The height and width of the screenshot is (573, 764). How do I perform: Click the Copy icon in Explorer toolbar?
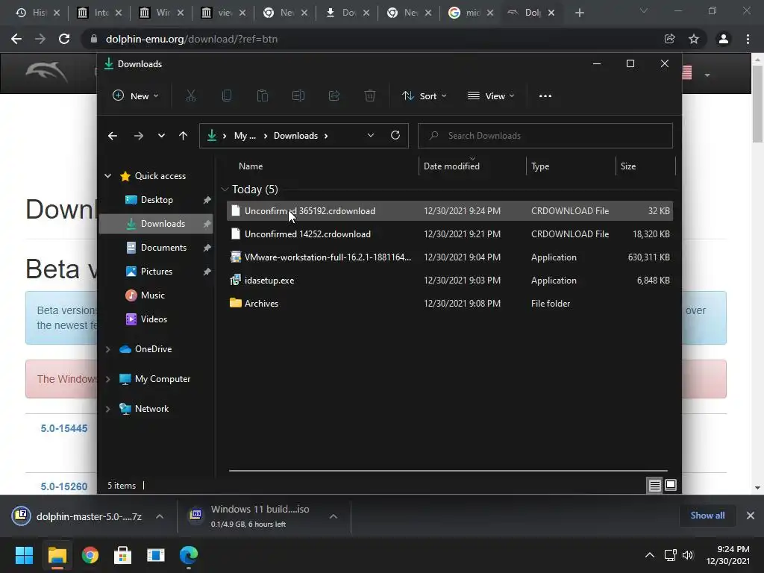pyautogui.click(x=227, y=96)
